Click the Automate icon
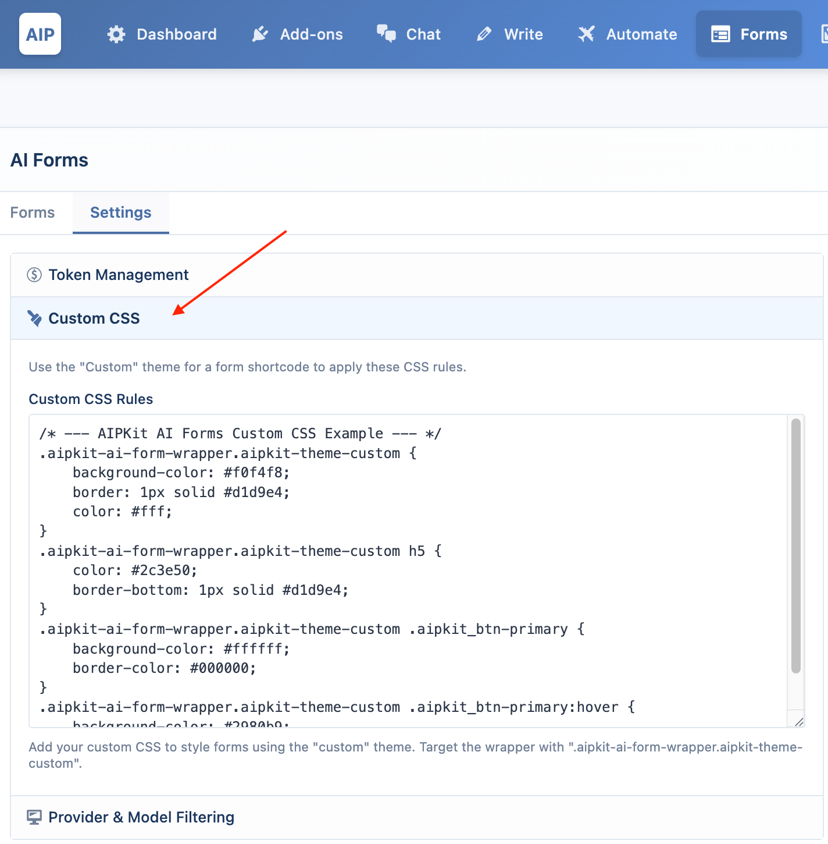Viewport: 828px width, 844px height. 586,34
